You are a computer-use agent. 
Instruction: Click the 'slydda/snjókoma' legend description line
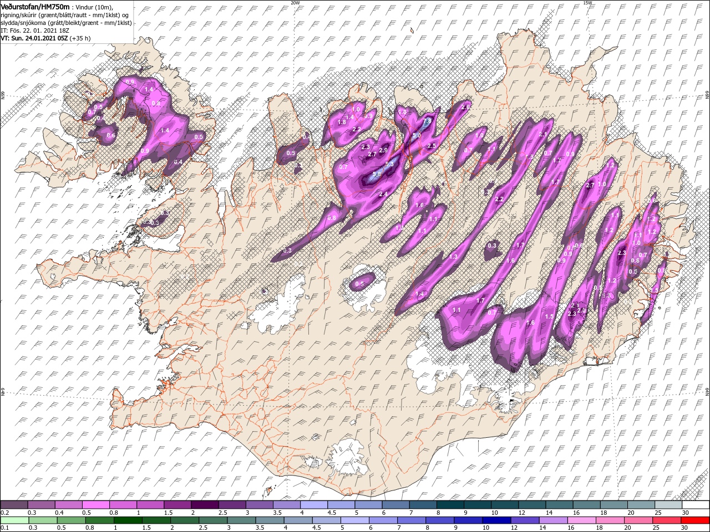tap(66, 22)
